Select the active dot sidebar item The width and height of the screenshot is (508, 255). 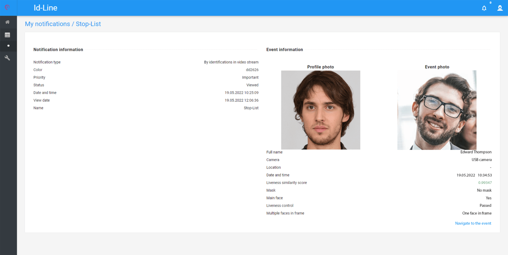pos(8,46)
